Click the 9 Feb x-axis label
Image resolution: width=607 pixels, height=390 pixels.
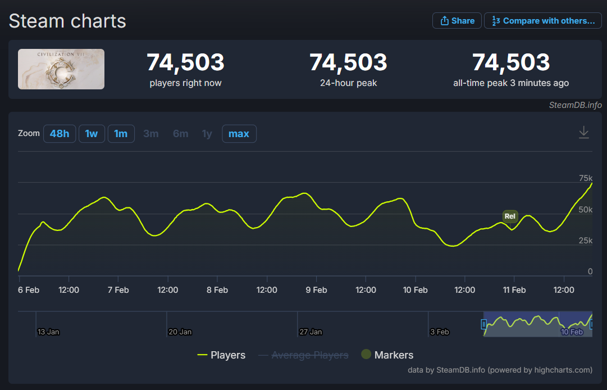coord(316,290)
